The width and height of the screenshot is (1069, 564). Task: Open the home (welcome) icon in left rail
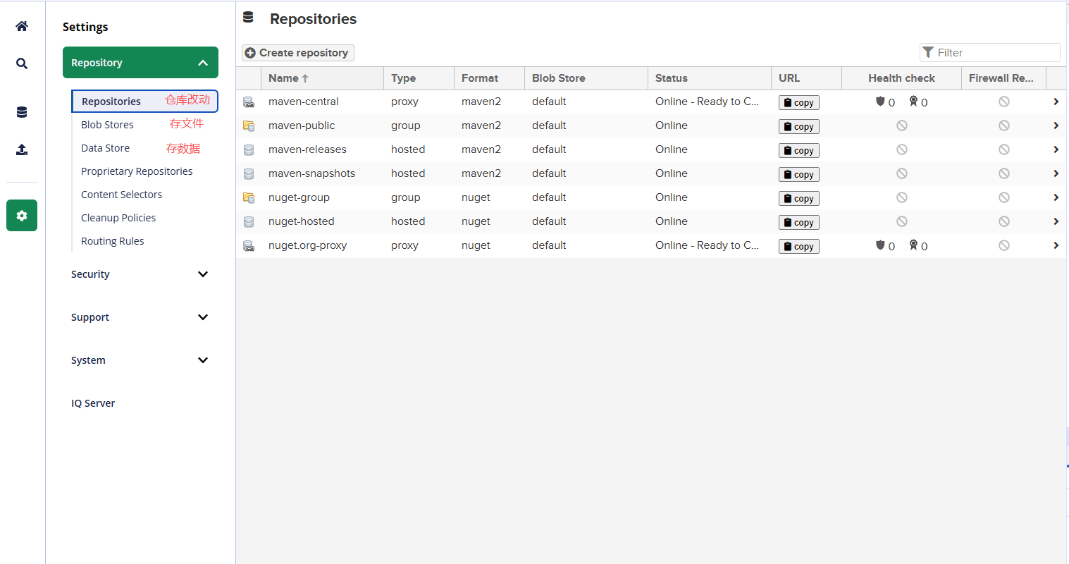(22, 26)
